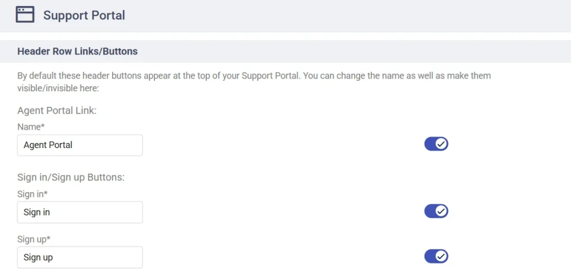This screenshot has height=280, width=571.
Task: Select the Header Row Links/Buttons section heading
Action: click(78, 51)
